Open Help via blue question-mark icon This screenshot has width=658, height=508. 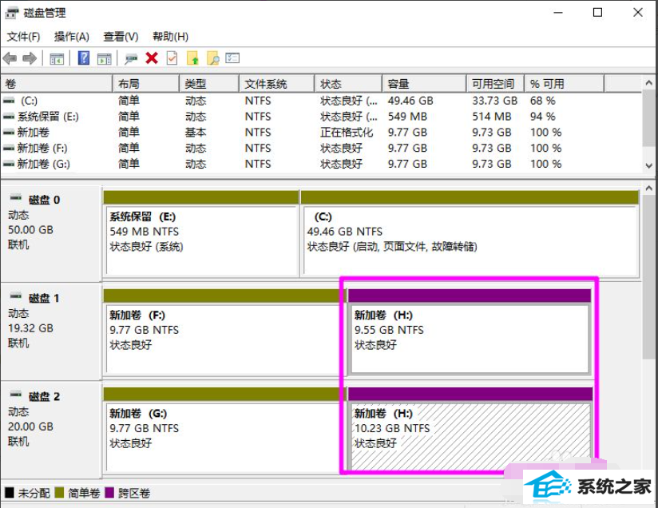(x=84, y=58)
